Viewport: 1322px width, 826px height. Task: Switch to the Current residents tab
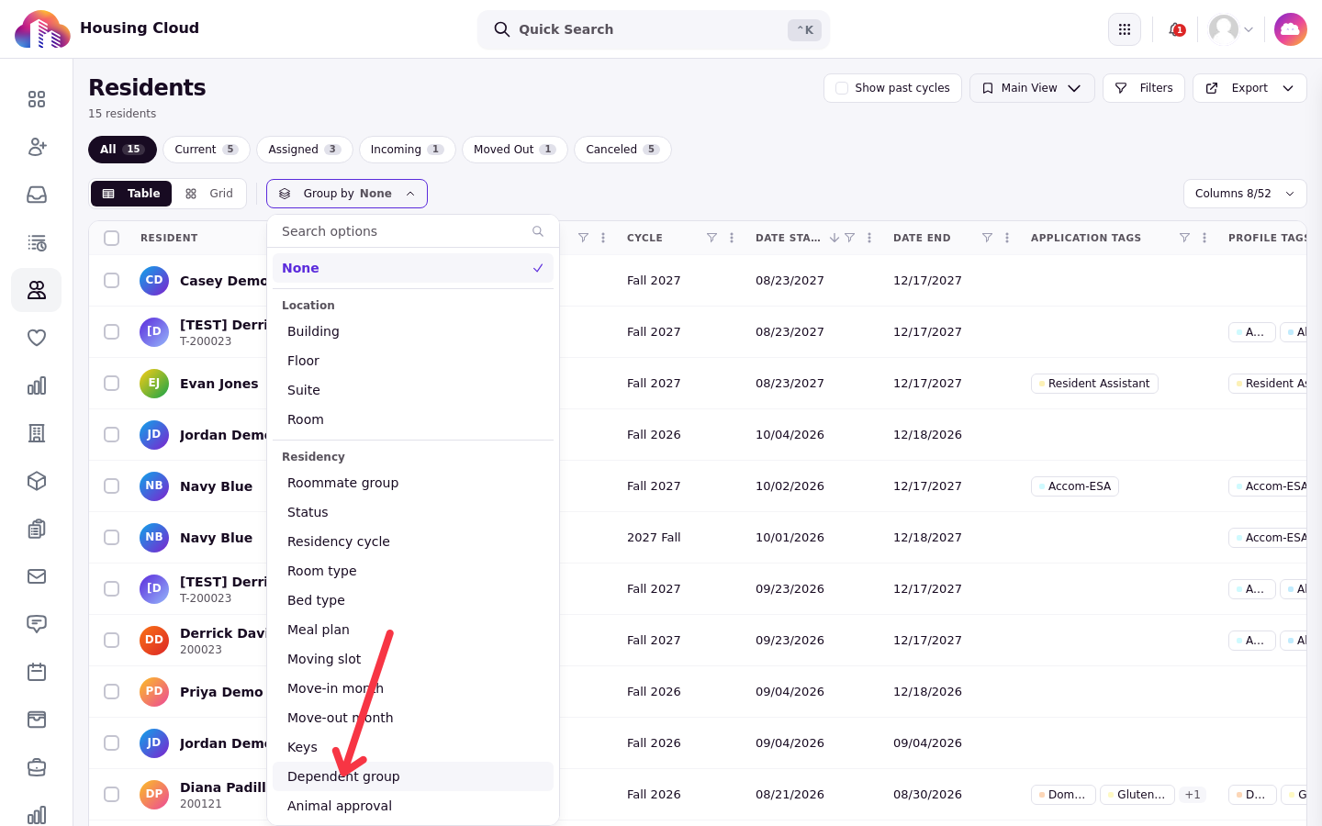tap(207, 150)
